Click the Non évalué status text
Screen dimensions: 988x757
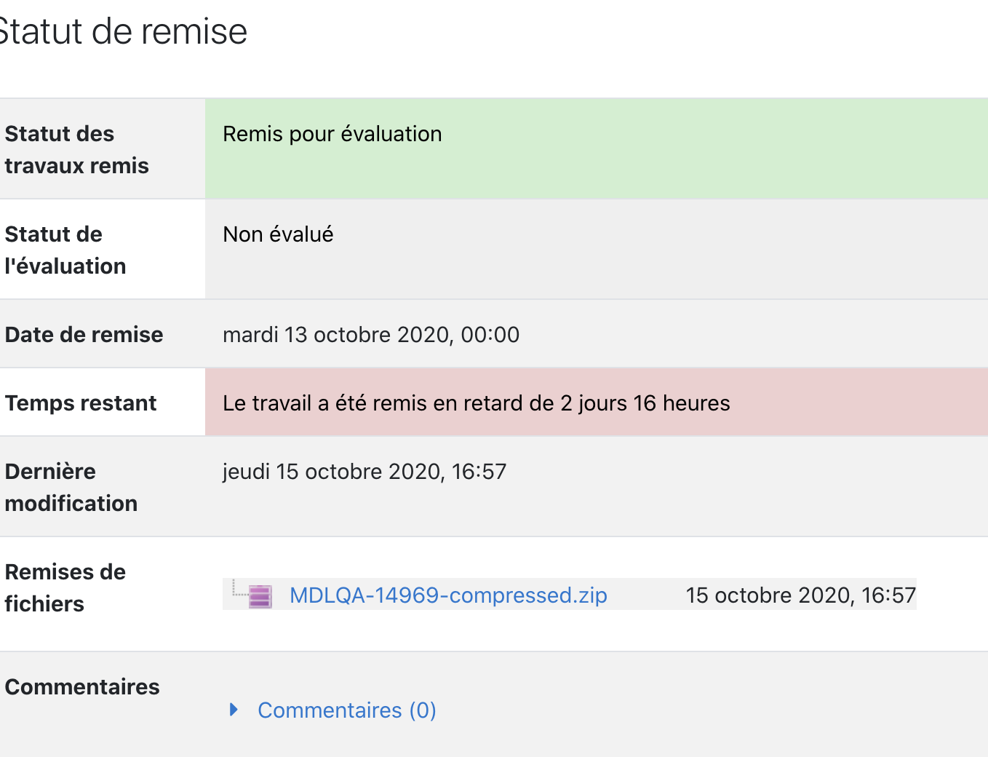tap(278, 234)
